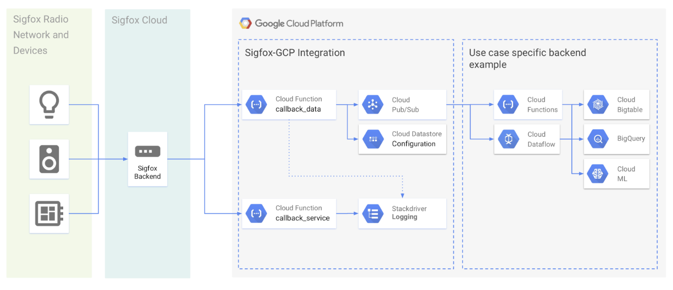Click the speaker device icon
This screenshot has height=290, width=673.
click(49, 159)
